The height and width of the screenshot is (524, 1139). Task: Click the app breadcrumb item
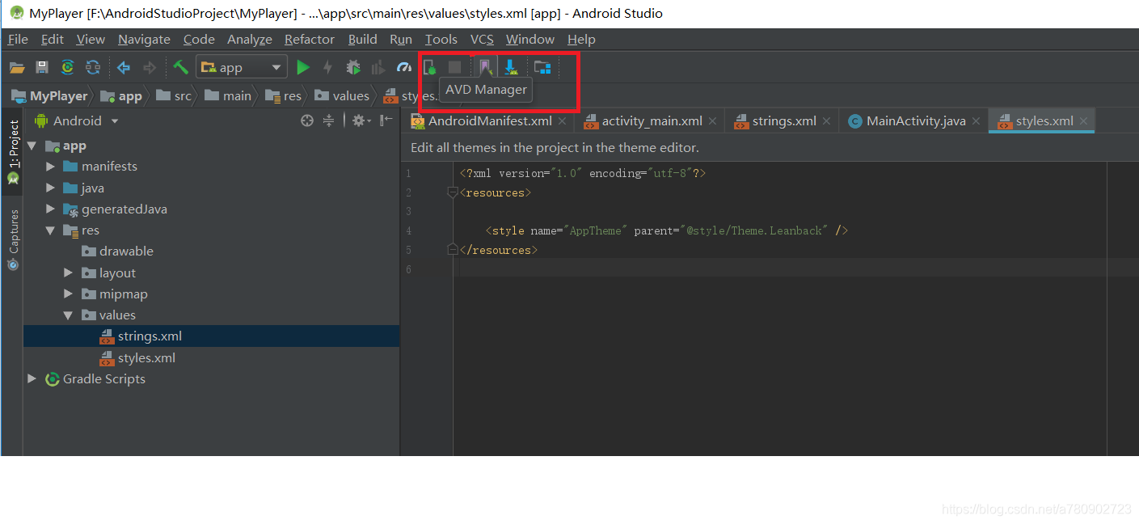coord(121,95)
